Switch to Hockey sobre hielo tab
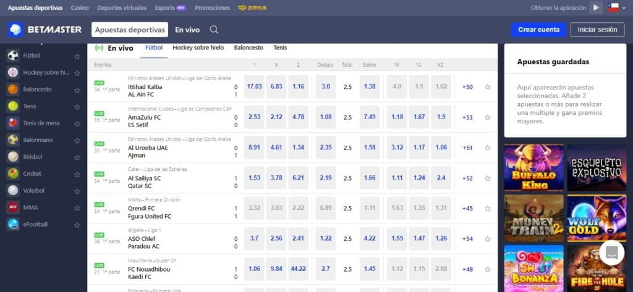The image size is (633, 292). (198, 48)
